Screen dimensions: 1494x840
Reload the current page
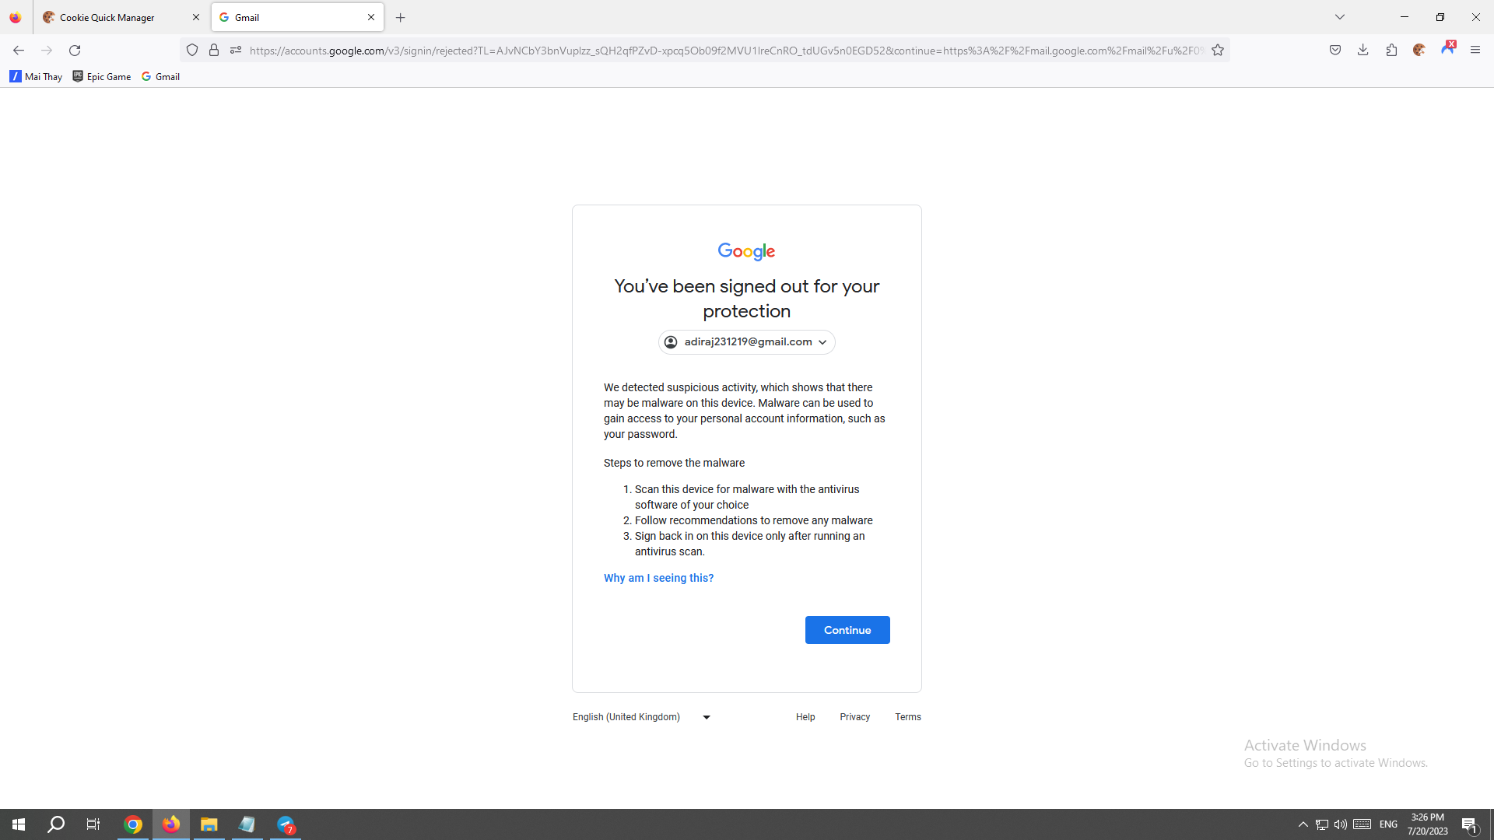pos(75,51)
